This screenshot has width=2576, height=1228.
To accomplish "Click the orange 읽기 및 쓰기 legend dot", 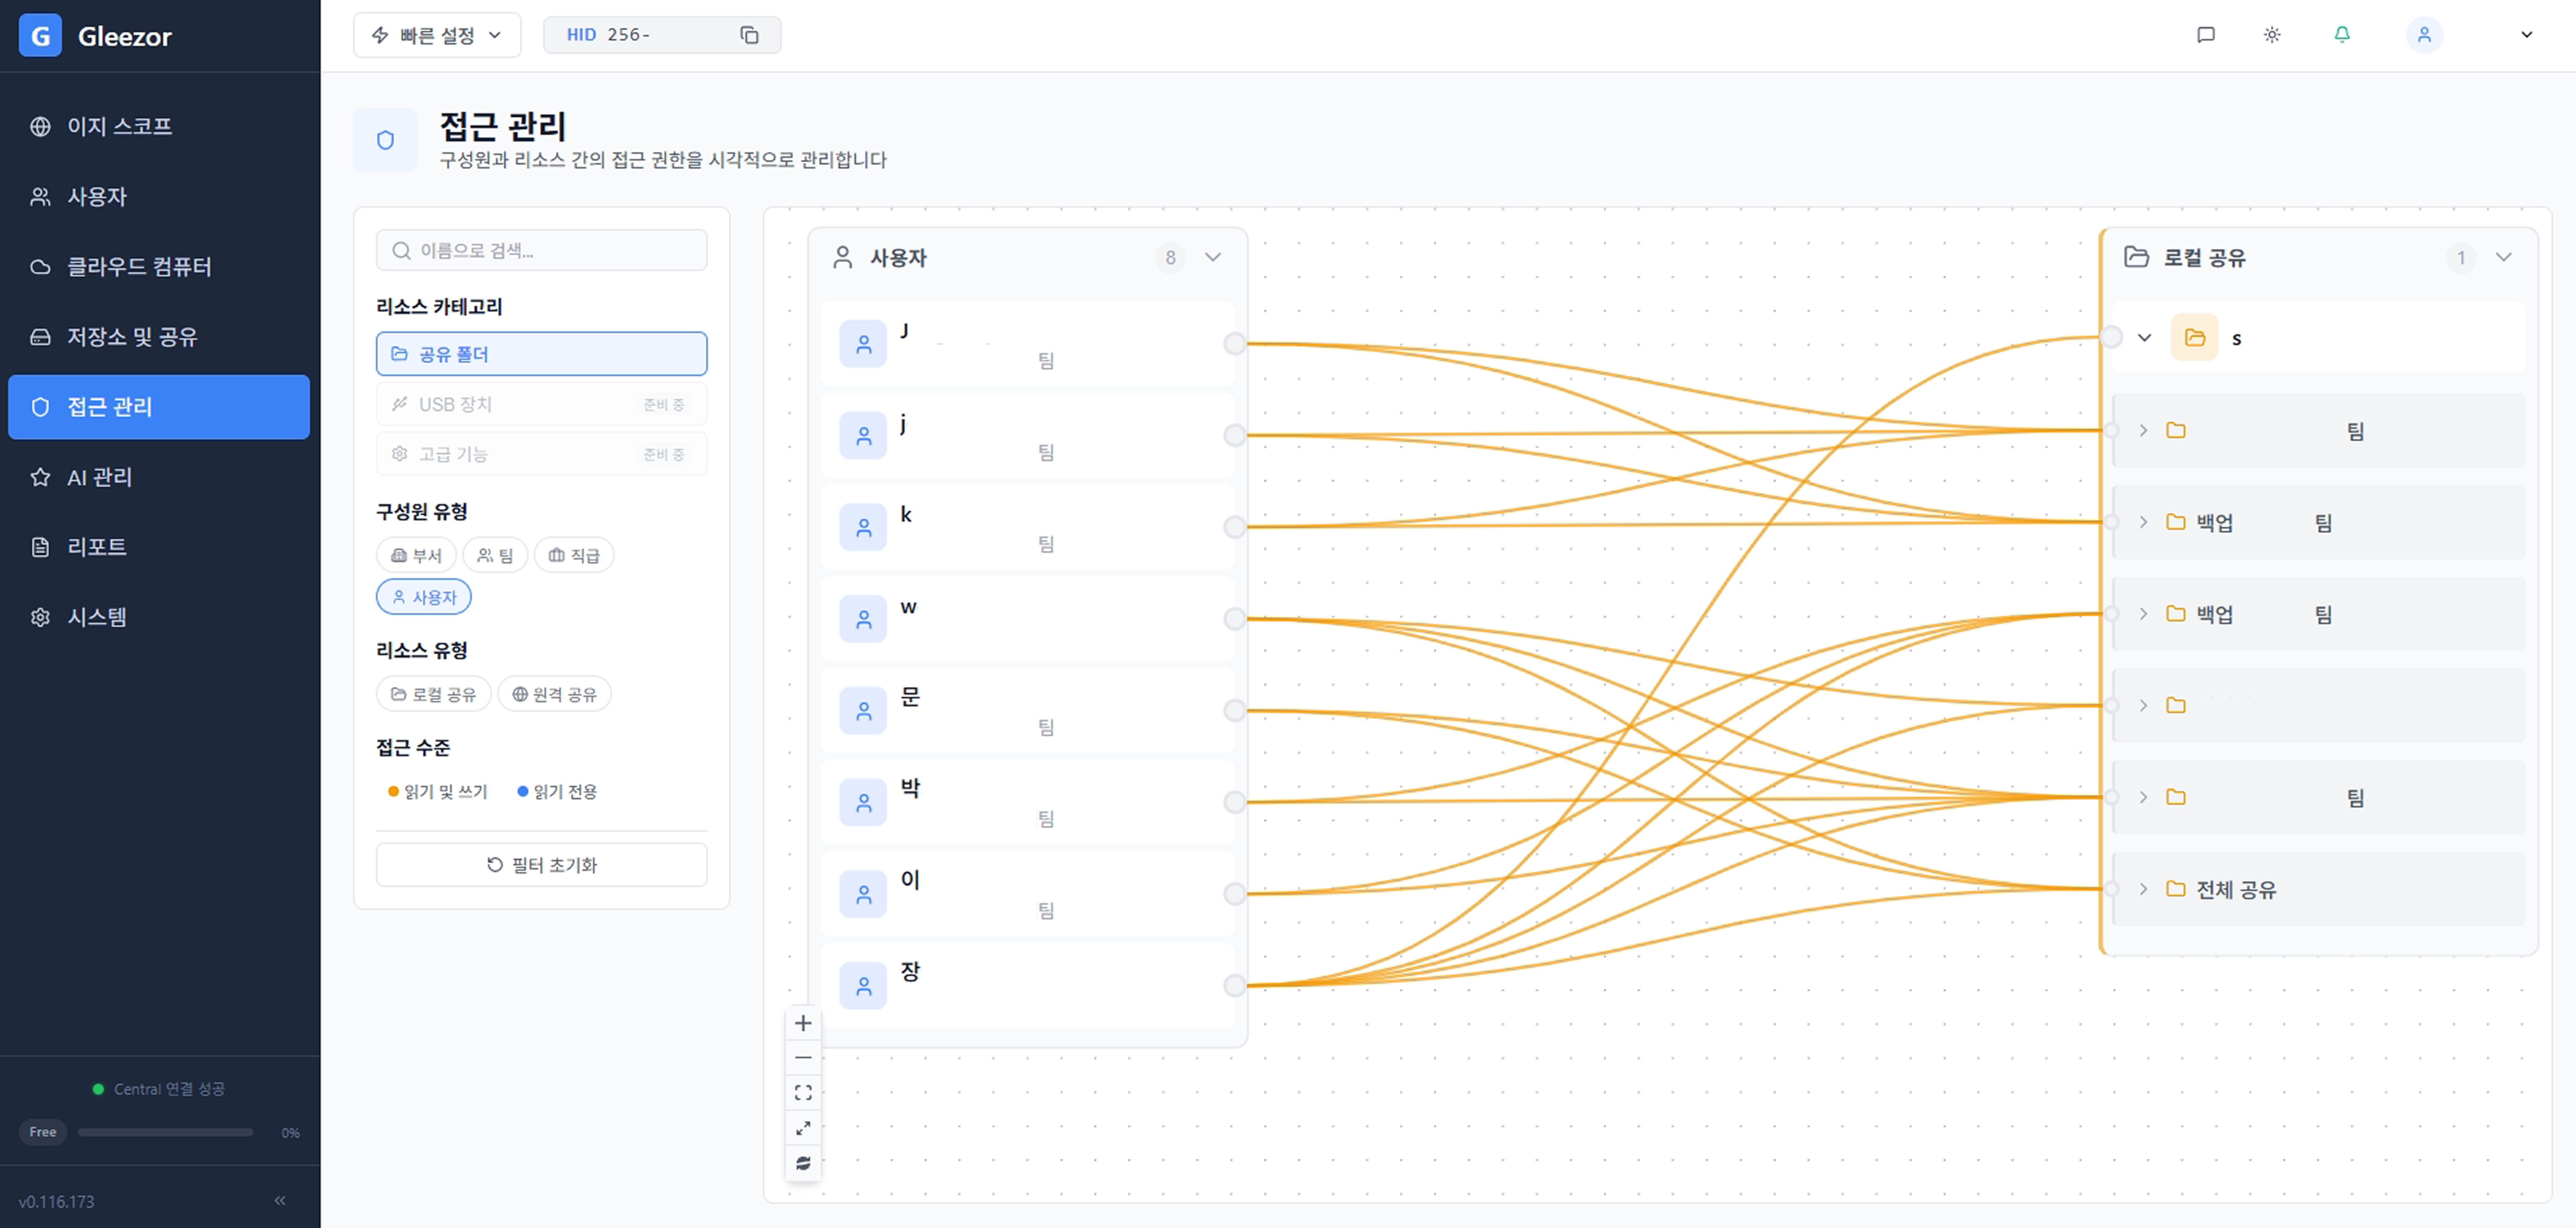I will point(393,792).
